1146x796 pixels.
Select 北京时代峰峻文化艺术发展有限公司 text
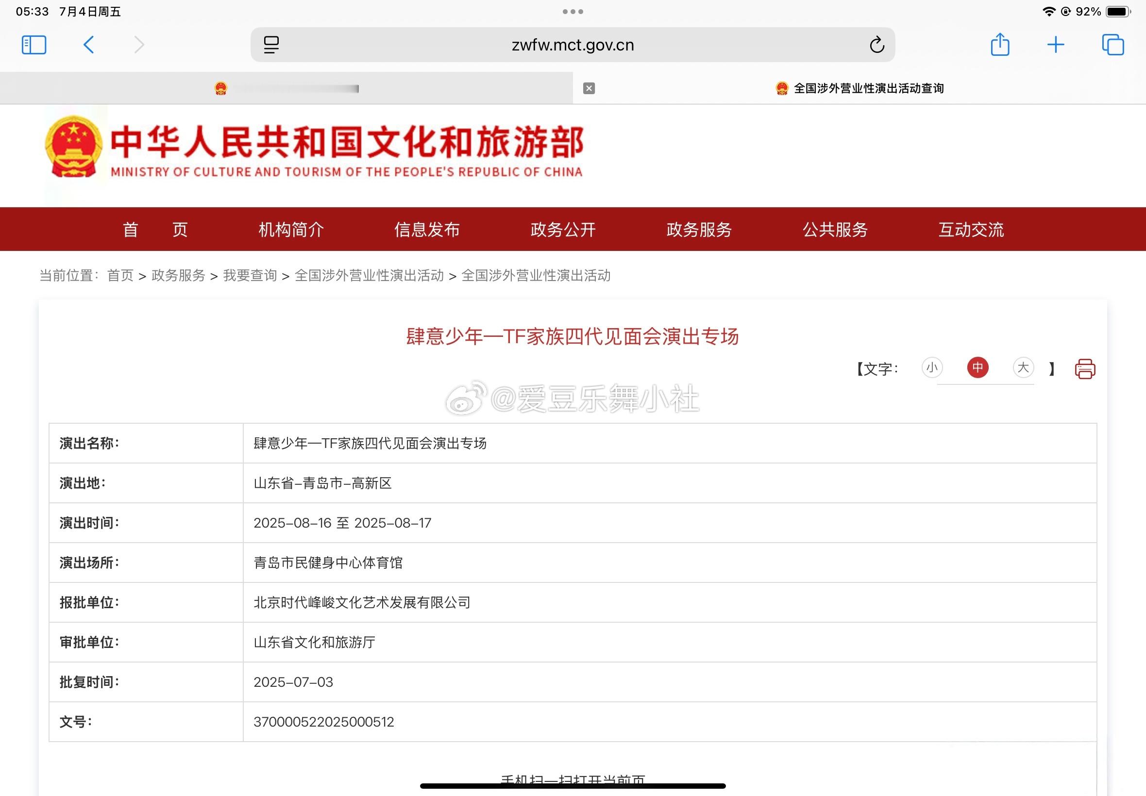click(362, 602)
